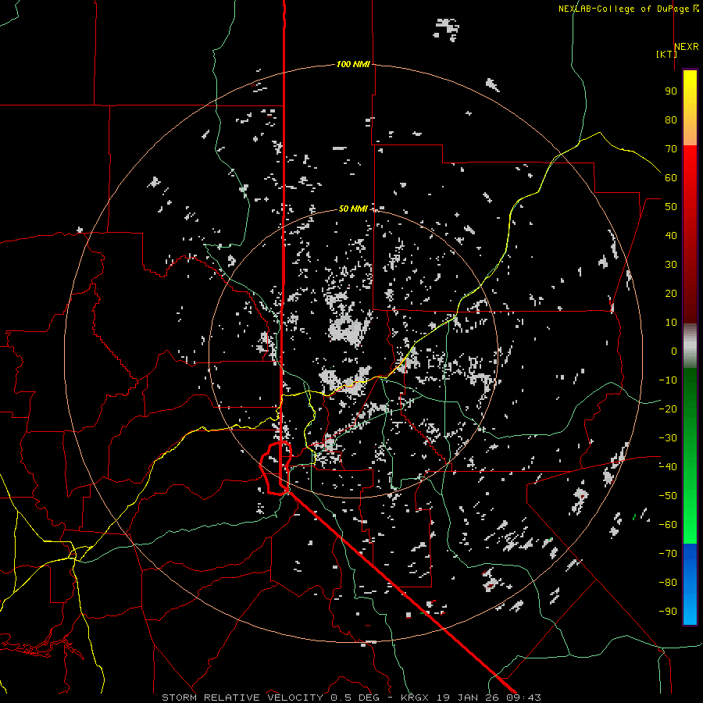Click the KRGX station identifier text

click(416, 698)
